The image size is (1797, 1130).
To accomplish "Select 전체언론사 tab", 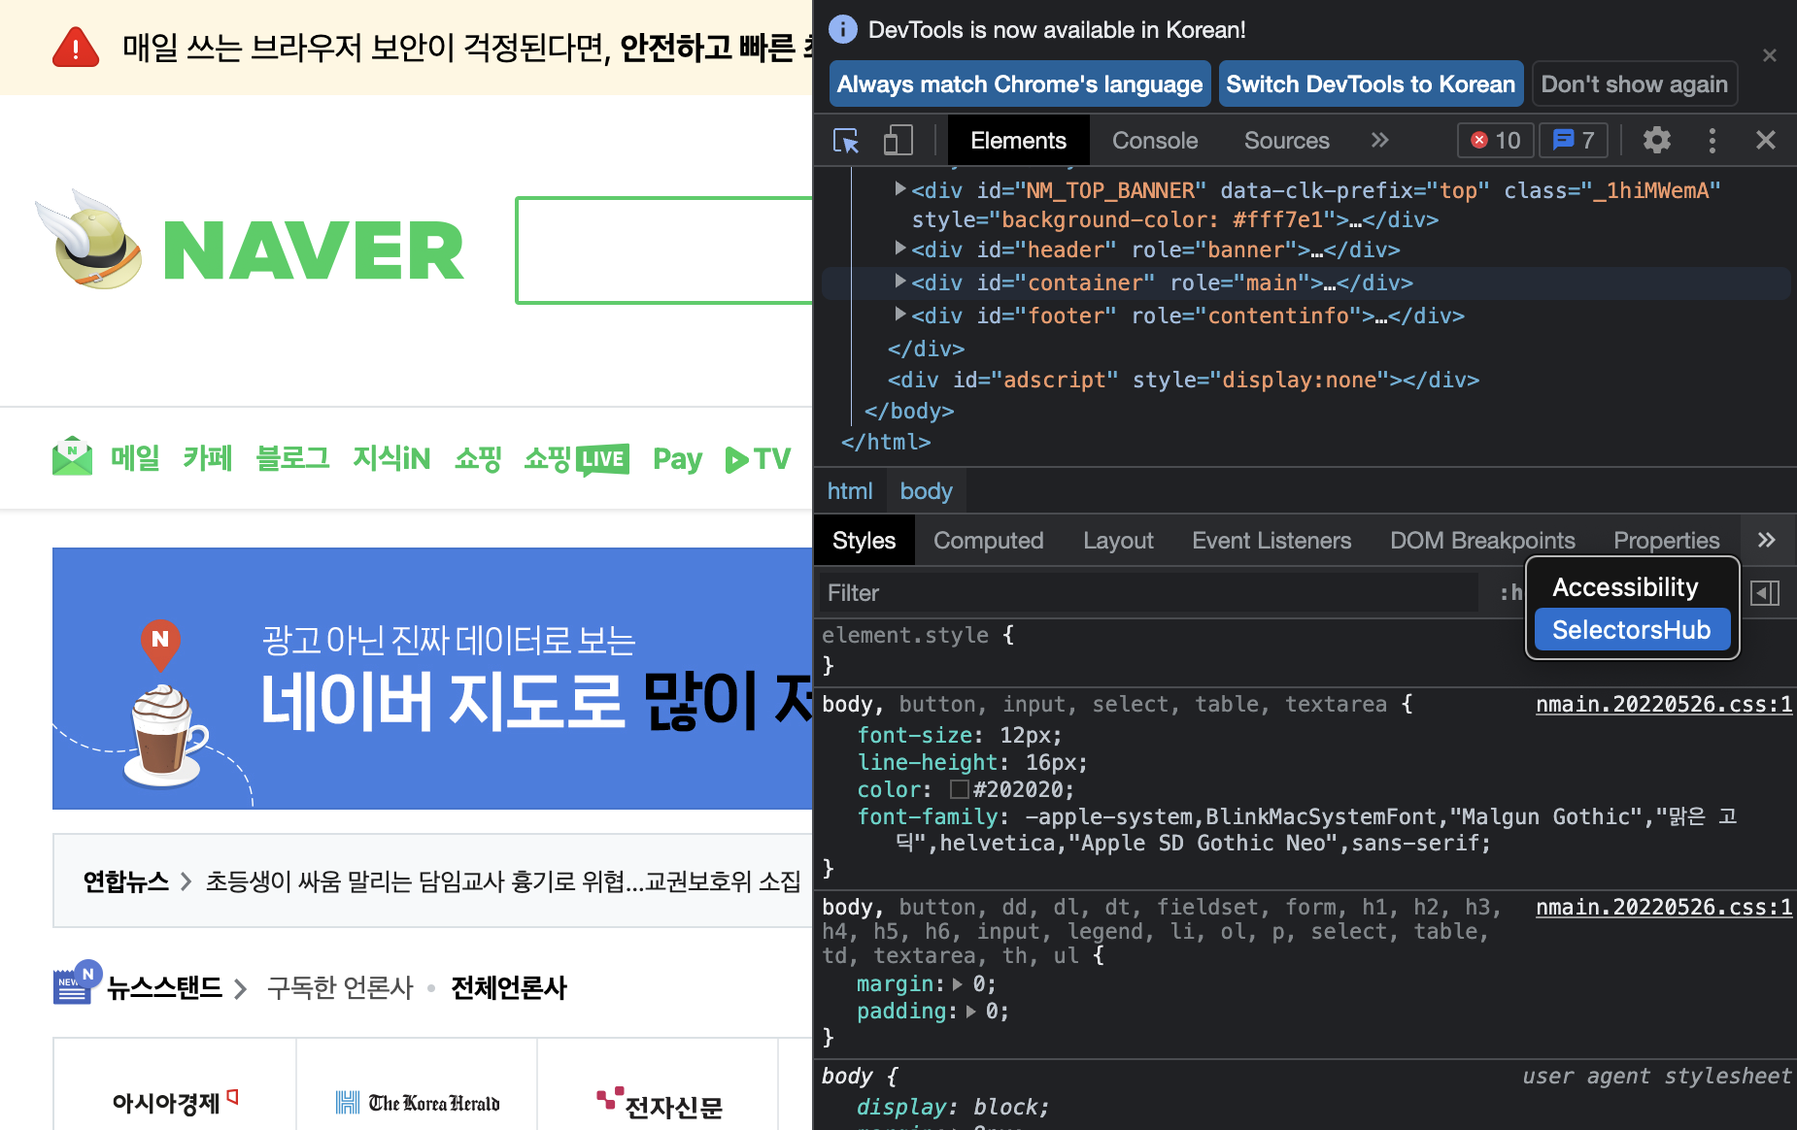I will [x=509, y=988].
